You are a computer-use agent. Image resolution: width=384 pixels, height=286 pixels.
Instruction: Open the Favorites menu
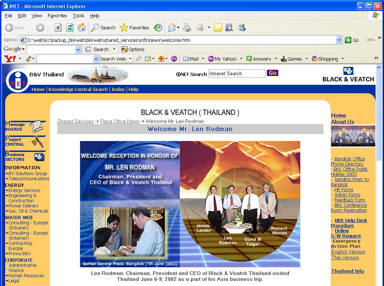pyautogui.click(x=57, y=16)
